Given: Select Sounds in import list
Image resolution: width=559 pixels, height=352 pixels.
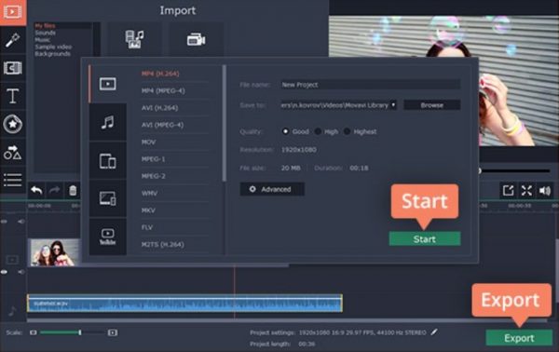Looking at the screenshot, I should pos(46,33).
